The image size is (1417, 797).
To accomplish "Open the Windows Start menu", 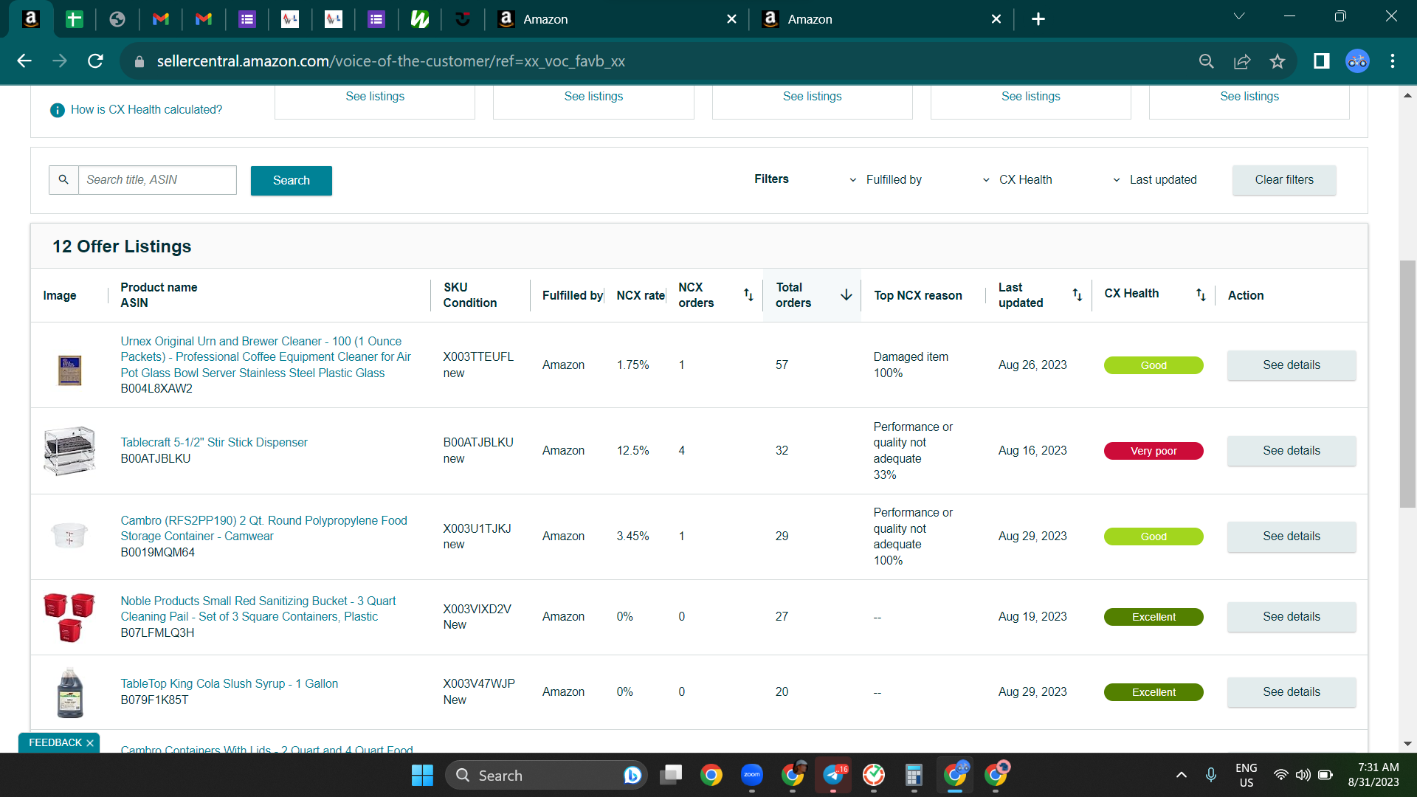I will 422,776.
